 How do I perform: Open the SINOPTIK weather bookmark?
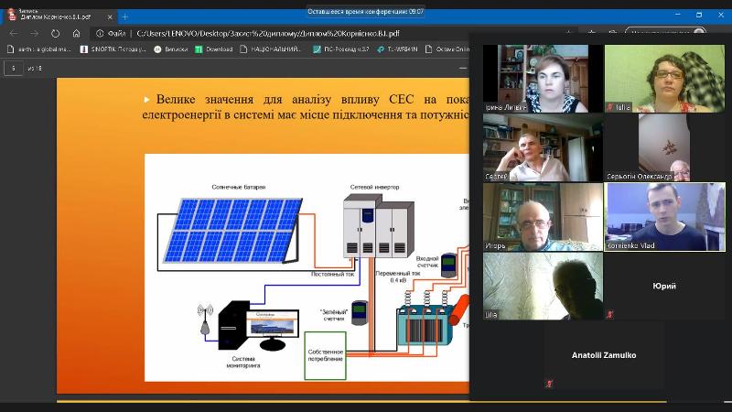tap(117, 49)
